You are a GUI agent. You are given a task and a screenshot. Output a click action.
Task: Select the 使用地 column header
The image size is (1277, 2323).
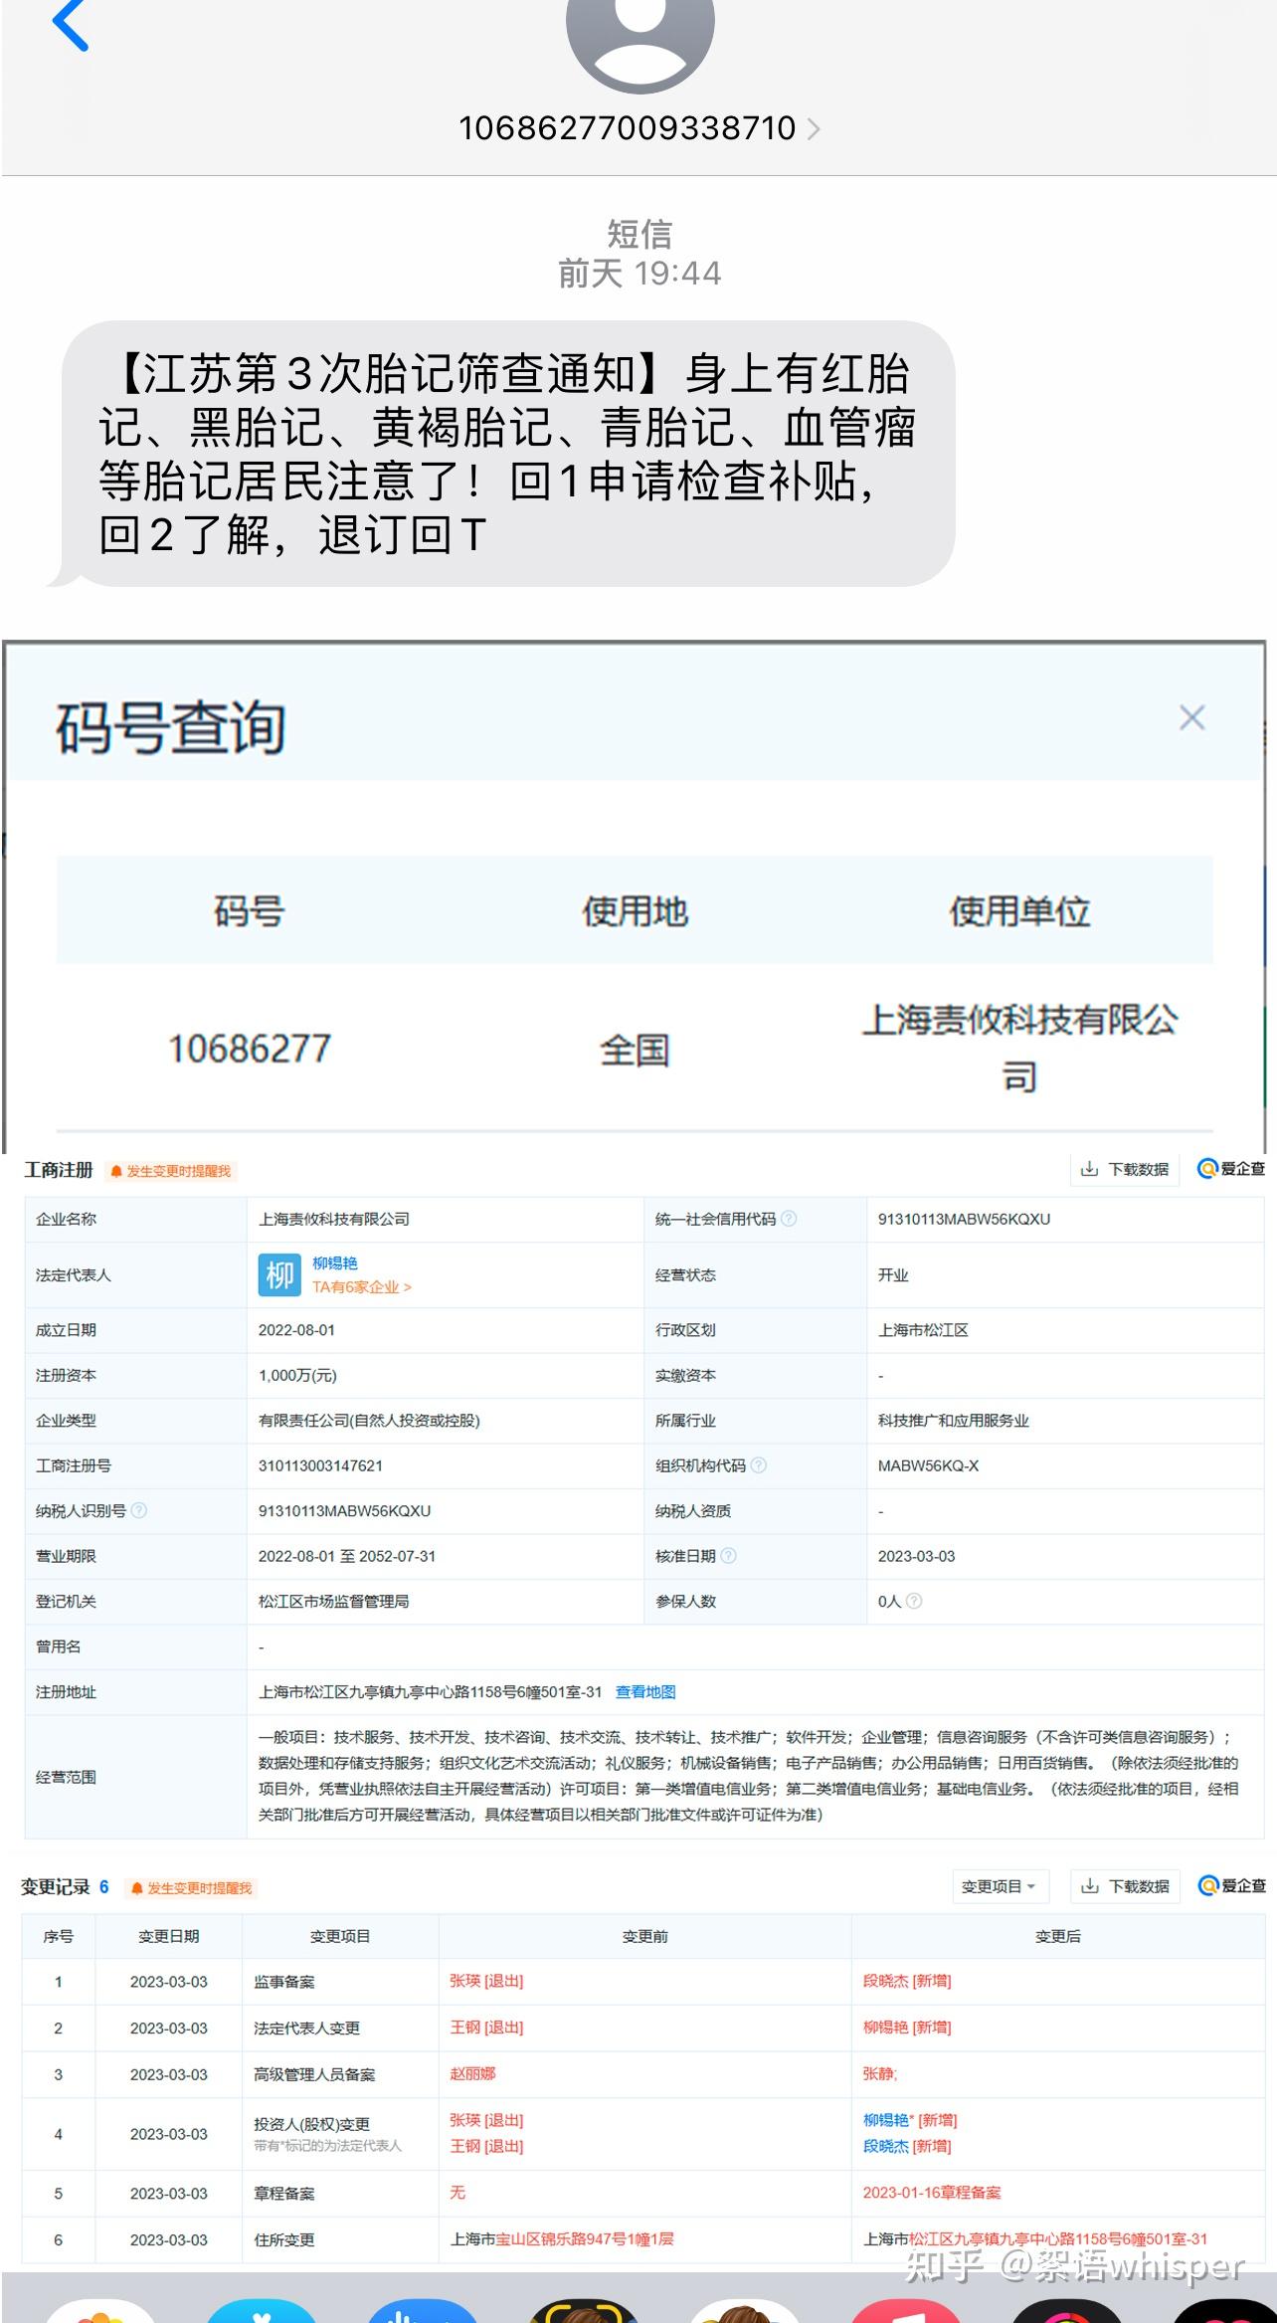pos(635,910)
